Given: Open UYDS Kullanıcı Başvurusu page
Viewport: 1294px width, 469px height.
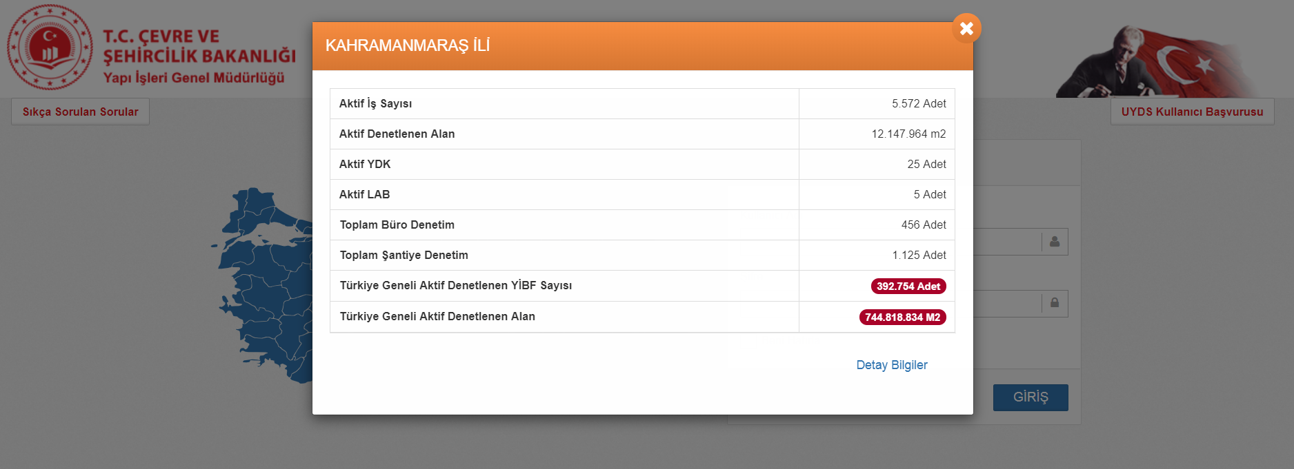Looking at the screenshot, I should 1191,112.
